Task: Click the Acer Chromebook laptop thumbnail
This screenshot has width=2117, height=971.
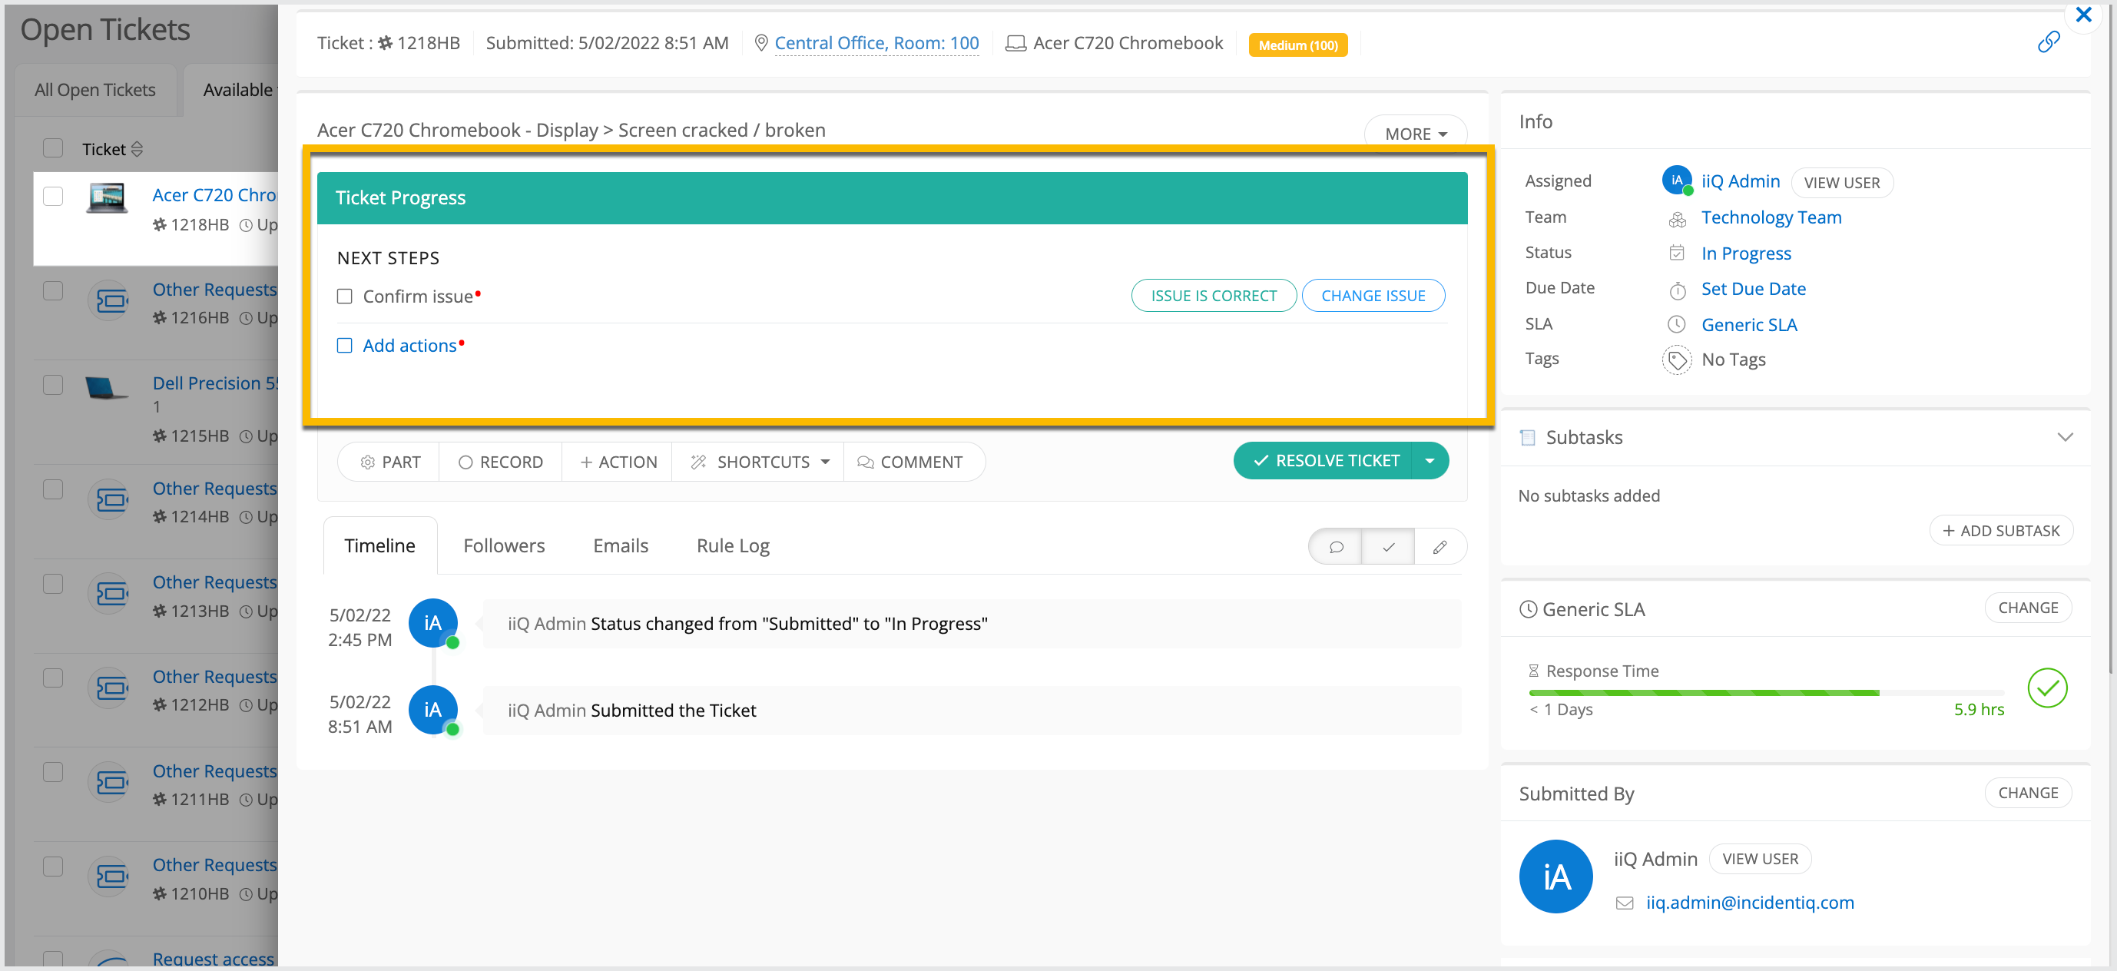Action: 107,198
